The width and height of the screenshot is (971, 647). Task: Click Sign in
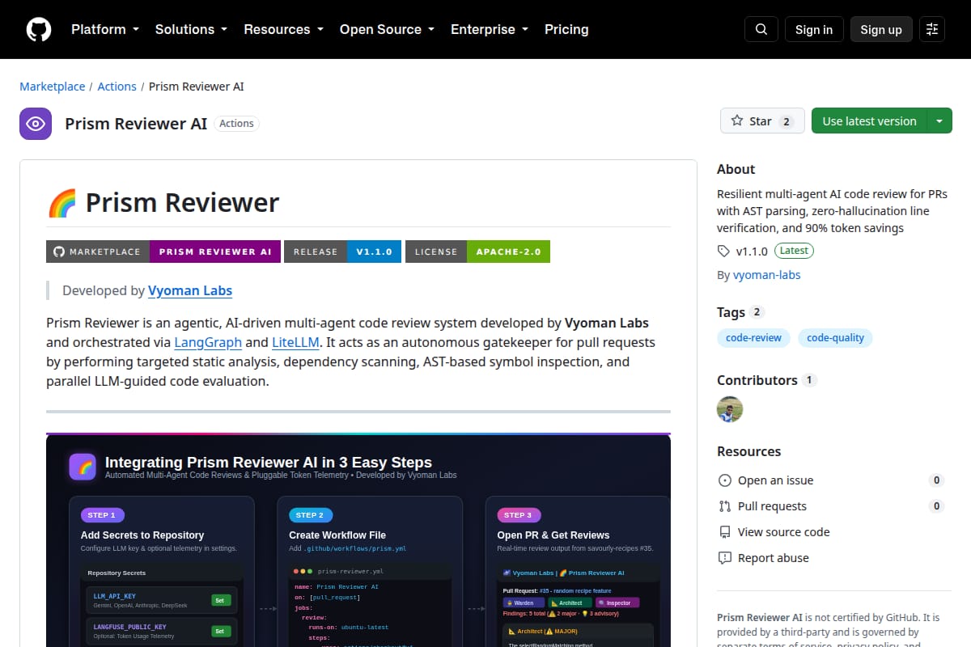814,29
